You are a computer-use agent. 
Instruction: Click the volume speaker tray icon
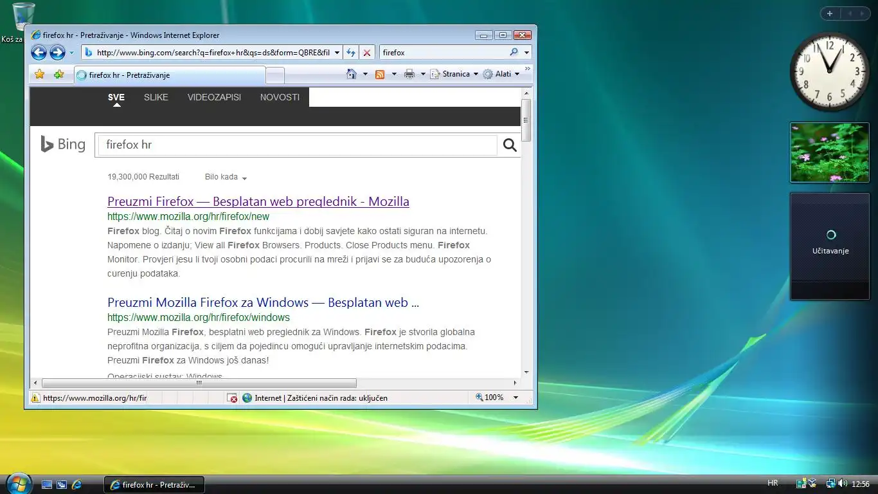(843, 484)
